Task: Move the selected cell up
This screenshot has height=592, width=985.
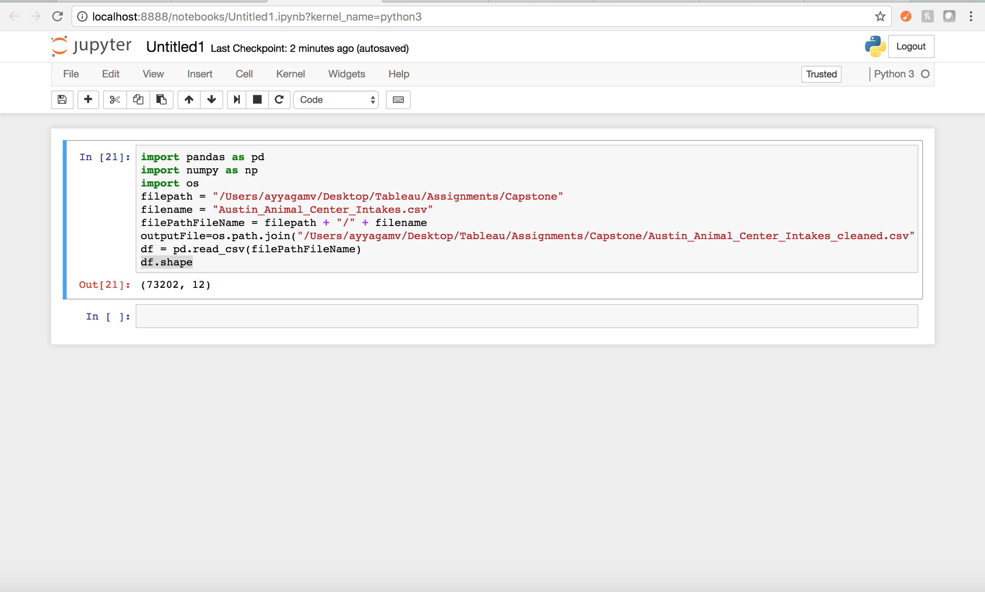Action: coord(188,100)
